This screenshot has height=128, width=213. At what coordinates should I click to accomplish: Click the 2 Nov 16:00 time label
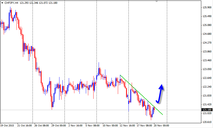pos(75,126)
